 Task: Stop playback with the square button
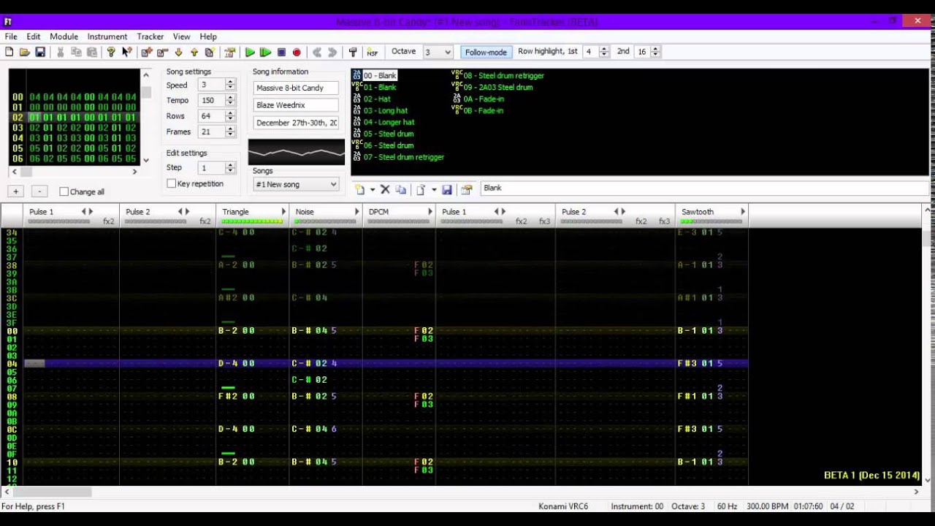pos(281,52)
